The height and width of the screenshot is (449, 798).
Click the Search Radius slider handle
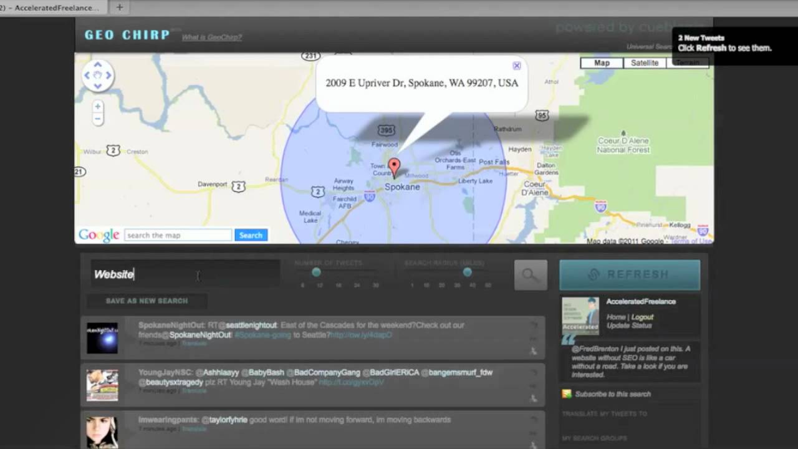point(467,272)
